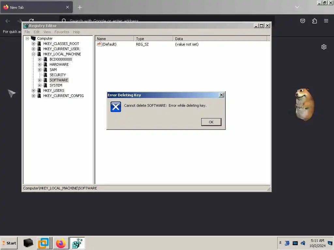This screenshot has height=250, width=334.
Task: Open black terminal icon on taskbar
Action: coord(28,243)
